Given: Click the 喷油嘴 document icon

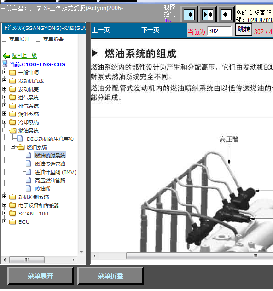Looking at the screenshot, I should [x=29, y=188].
